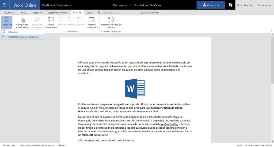Click the Guardado en OneDrive status text
The image size is (274, 147).
[x=147, y=5]
